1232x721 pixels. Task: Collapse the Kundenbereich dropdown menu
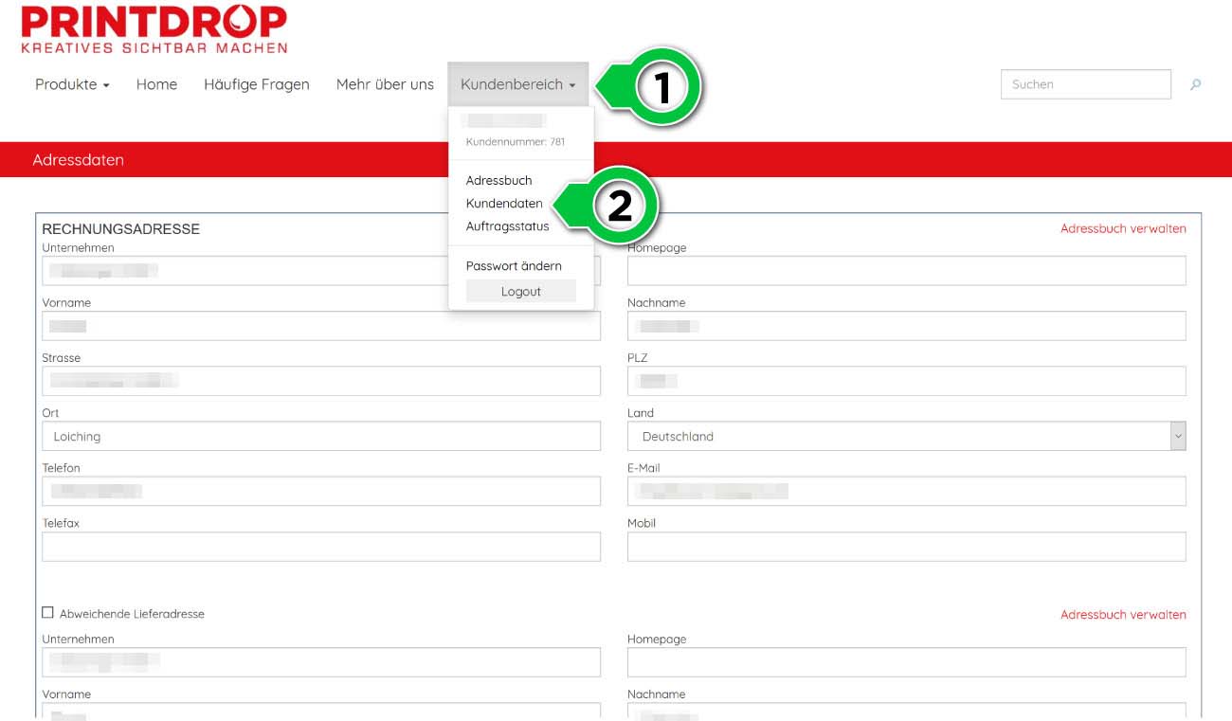point(517,84)
